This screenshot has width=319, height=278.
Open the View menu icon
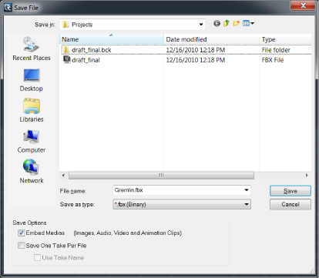(248, 24)
